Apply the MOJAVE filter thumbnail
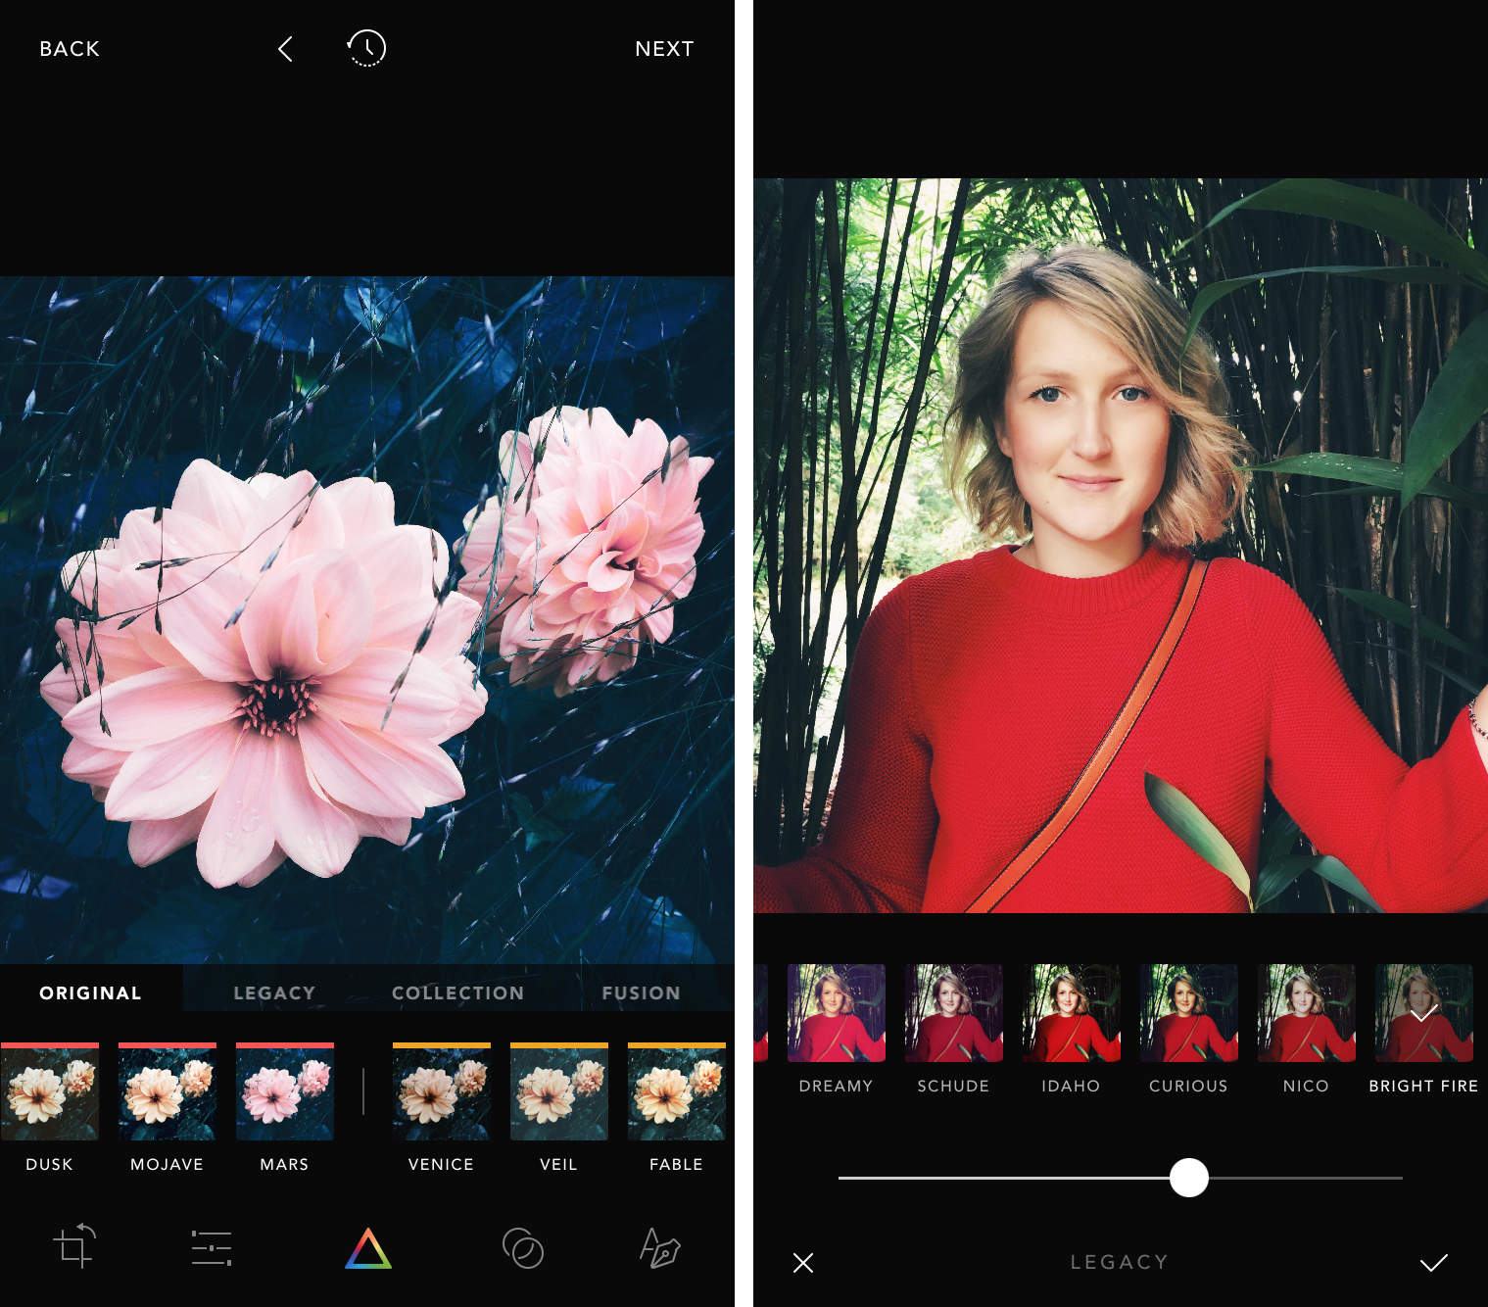This screenshot has width=1488, height=1307. click(x=168, y=1091)
